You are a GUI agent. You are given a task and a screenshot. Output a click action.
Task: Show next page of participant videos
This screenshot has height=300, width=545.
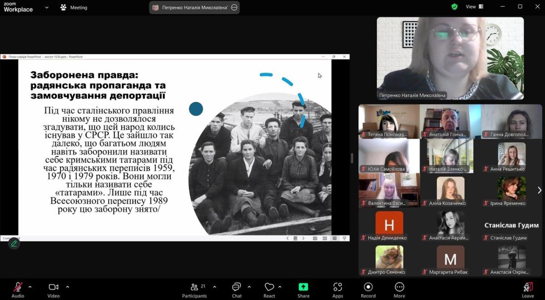click(539, 191)
